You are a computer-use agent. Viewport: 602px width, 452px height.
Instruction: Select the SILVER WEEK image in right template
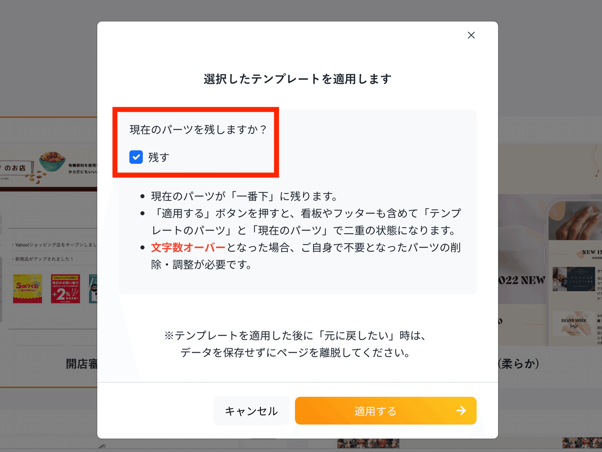574,323
